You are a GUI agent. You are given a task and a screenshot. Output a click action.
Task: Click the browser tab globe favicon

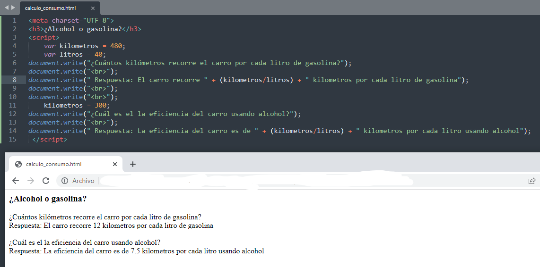coord(18,164)
